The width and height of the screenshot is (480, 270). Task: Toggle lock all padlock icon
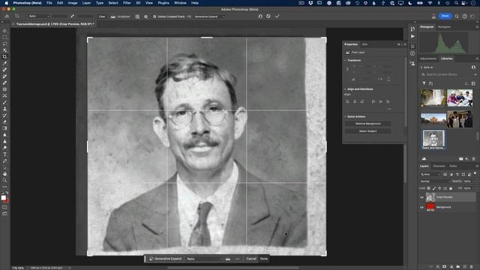[x=451, y=188]
